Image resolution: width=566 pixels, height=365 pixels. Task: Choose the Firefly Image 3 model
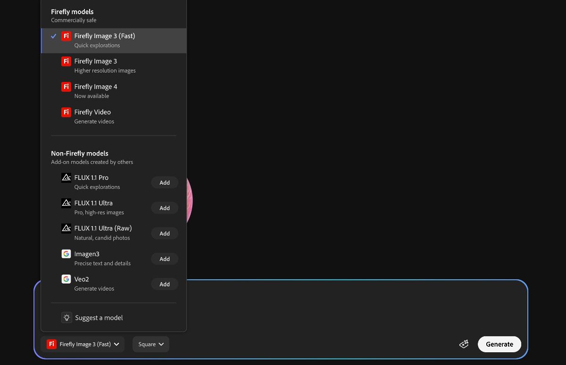114,66
